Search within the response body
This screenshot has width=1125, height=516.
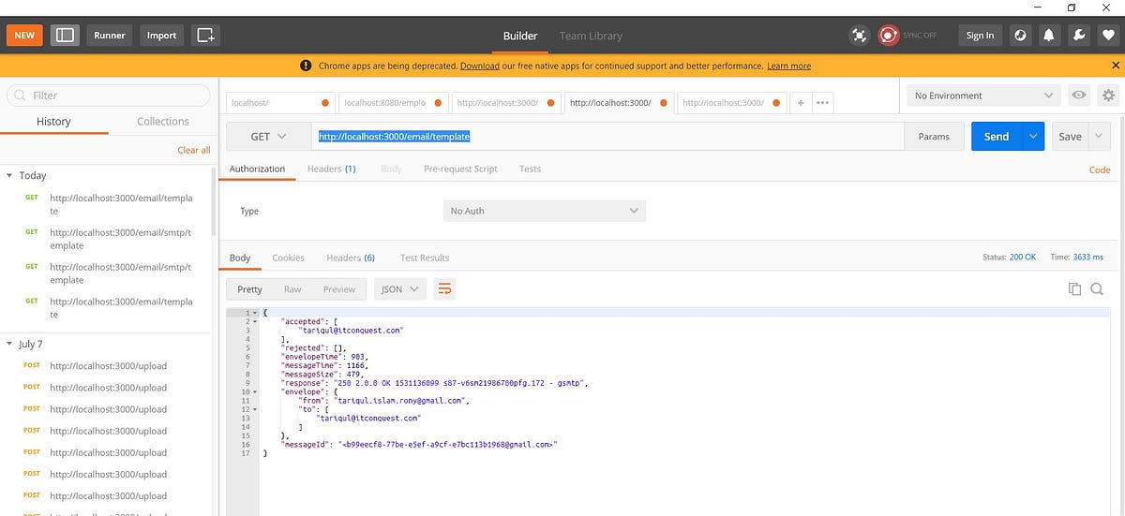coord(1097,289)
